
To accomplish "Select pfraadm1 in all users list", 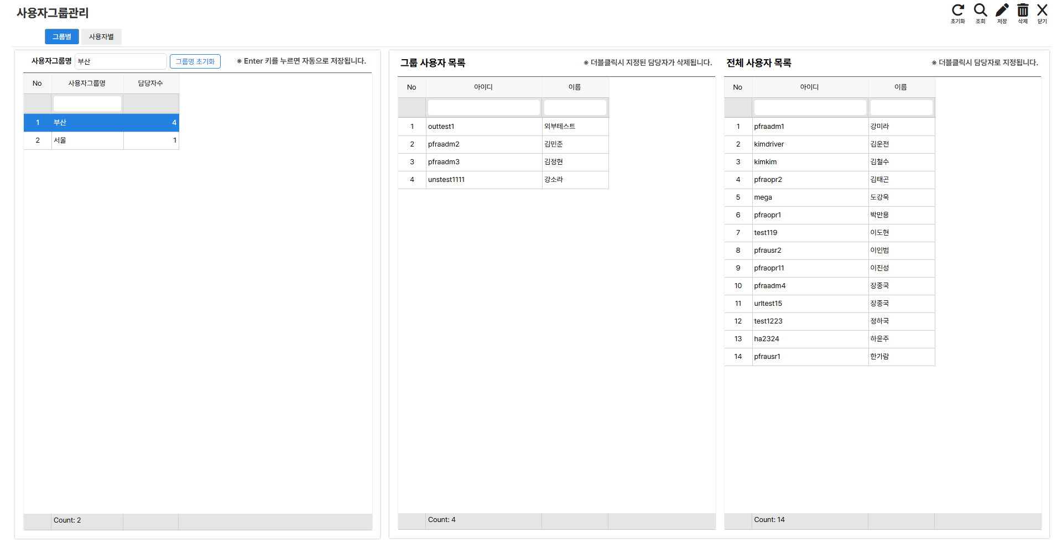I will (830, 127).
